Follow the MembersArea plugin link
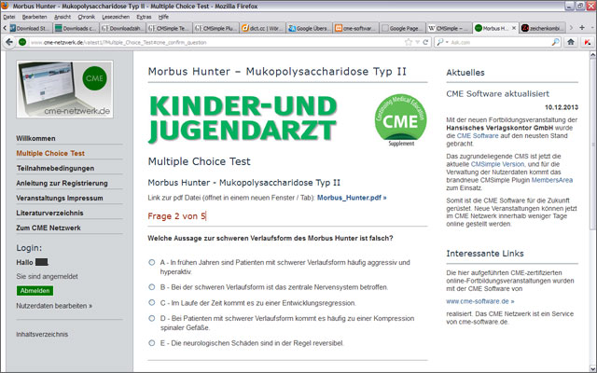Image resolution: width=597 pixels, height=373 pixels. pos(551,180)
